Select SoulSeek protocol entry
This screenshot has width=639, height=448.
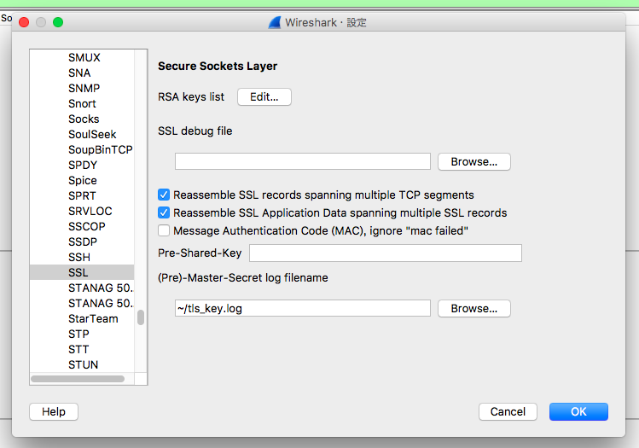point(92,135)
